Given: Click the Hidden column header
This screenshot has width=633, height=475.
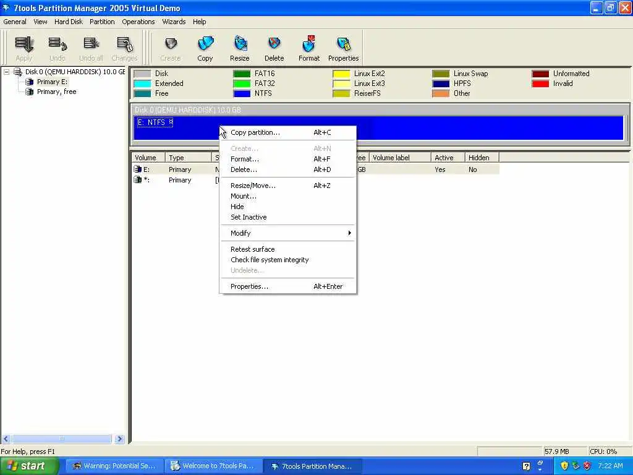Looking at the screenshot, I should pyautogui.click(x=482, y=158).
